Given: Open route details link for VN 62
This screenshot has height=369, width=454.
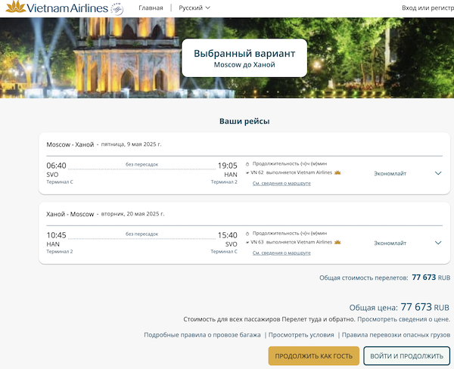Looking at the screenshot, I should coord(281,183).
